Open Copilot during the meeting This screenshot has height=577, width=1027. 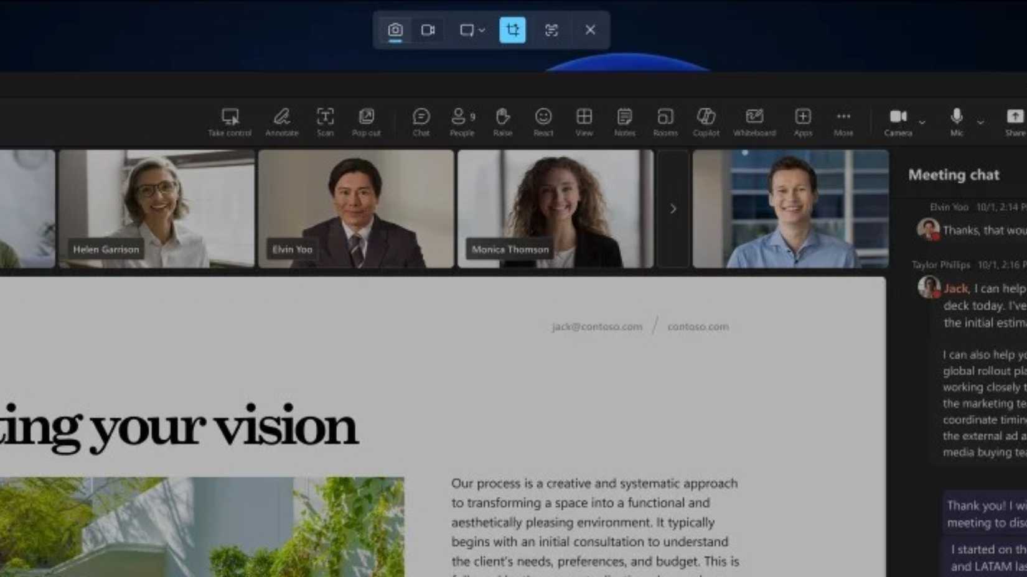(x=706, y=122)
